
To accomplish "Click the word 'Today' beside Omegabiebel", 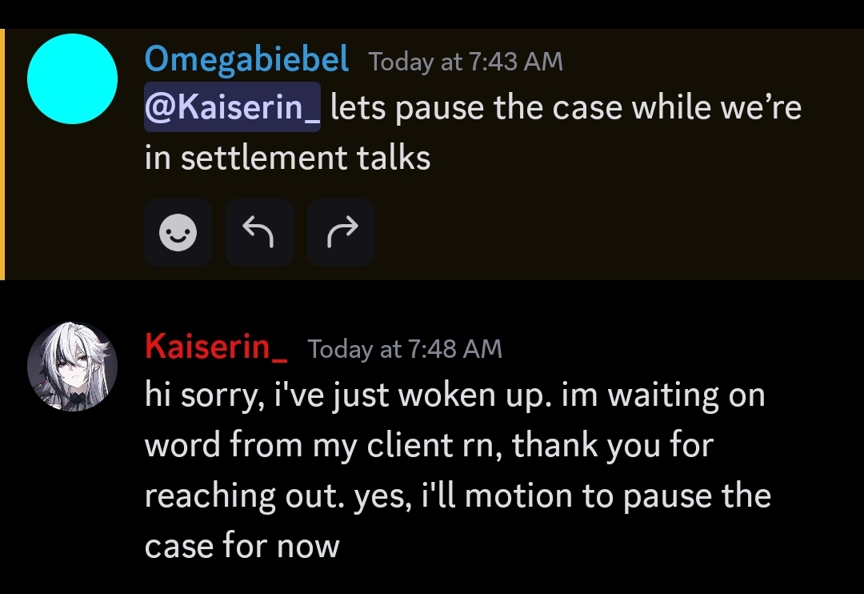I will click(401, 61).
